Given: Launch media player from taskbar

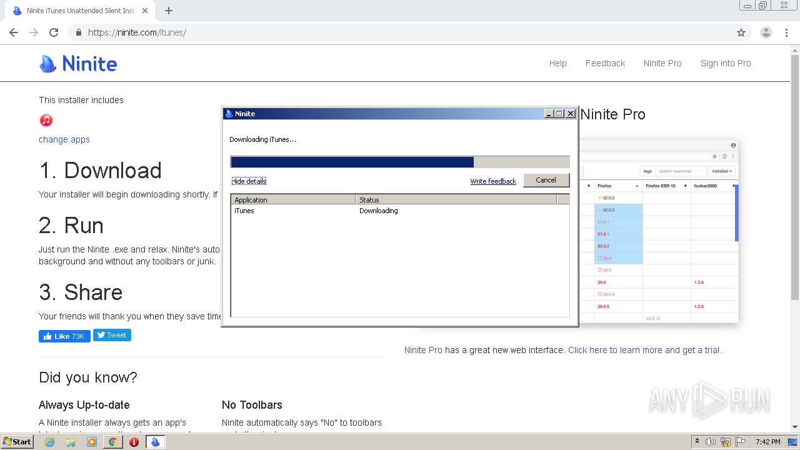Looking at the screenshot, I should (x=92, y=442).
